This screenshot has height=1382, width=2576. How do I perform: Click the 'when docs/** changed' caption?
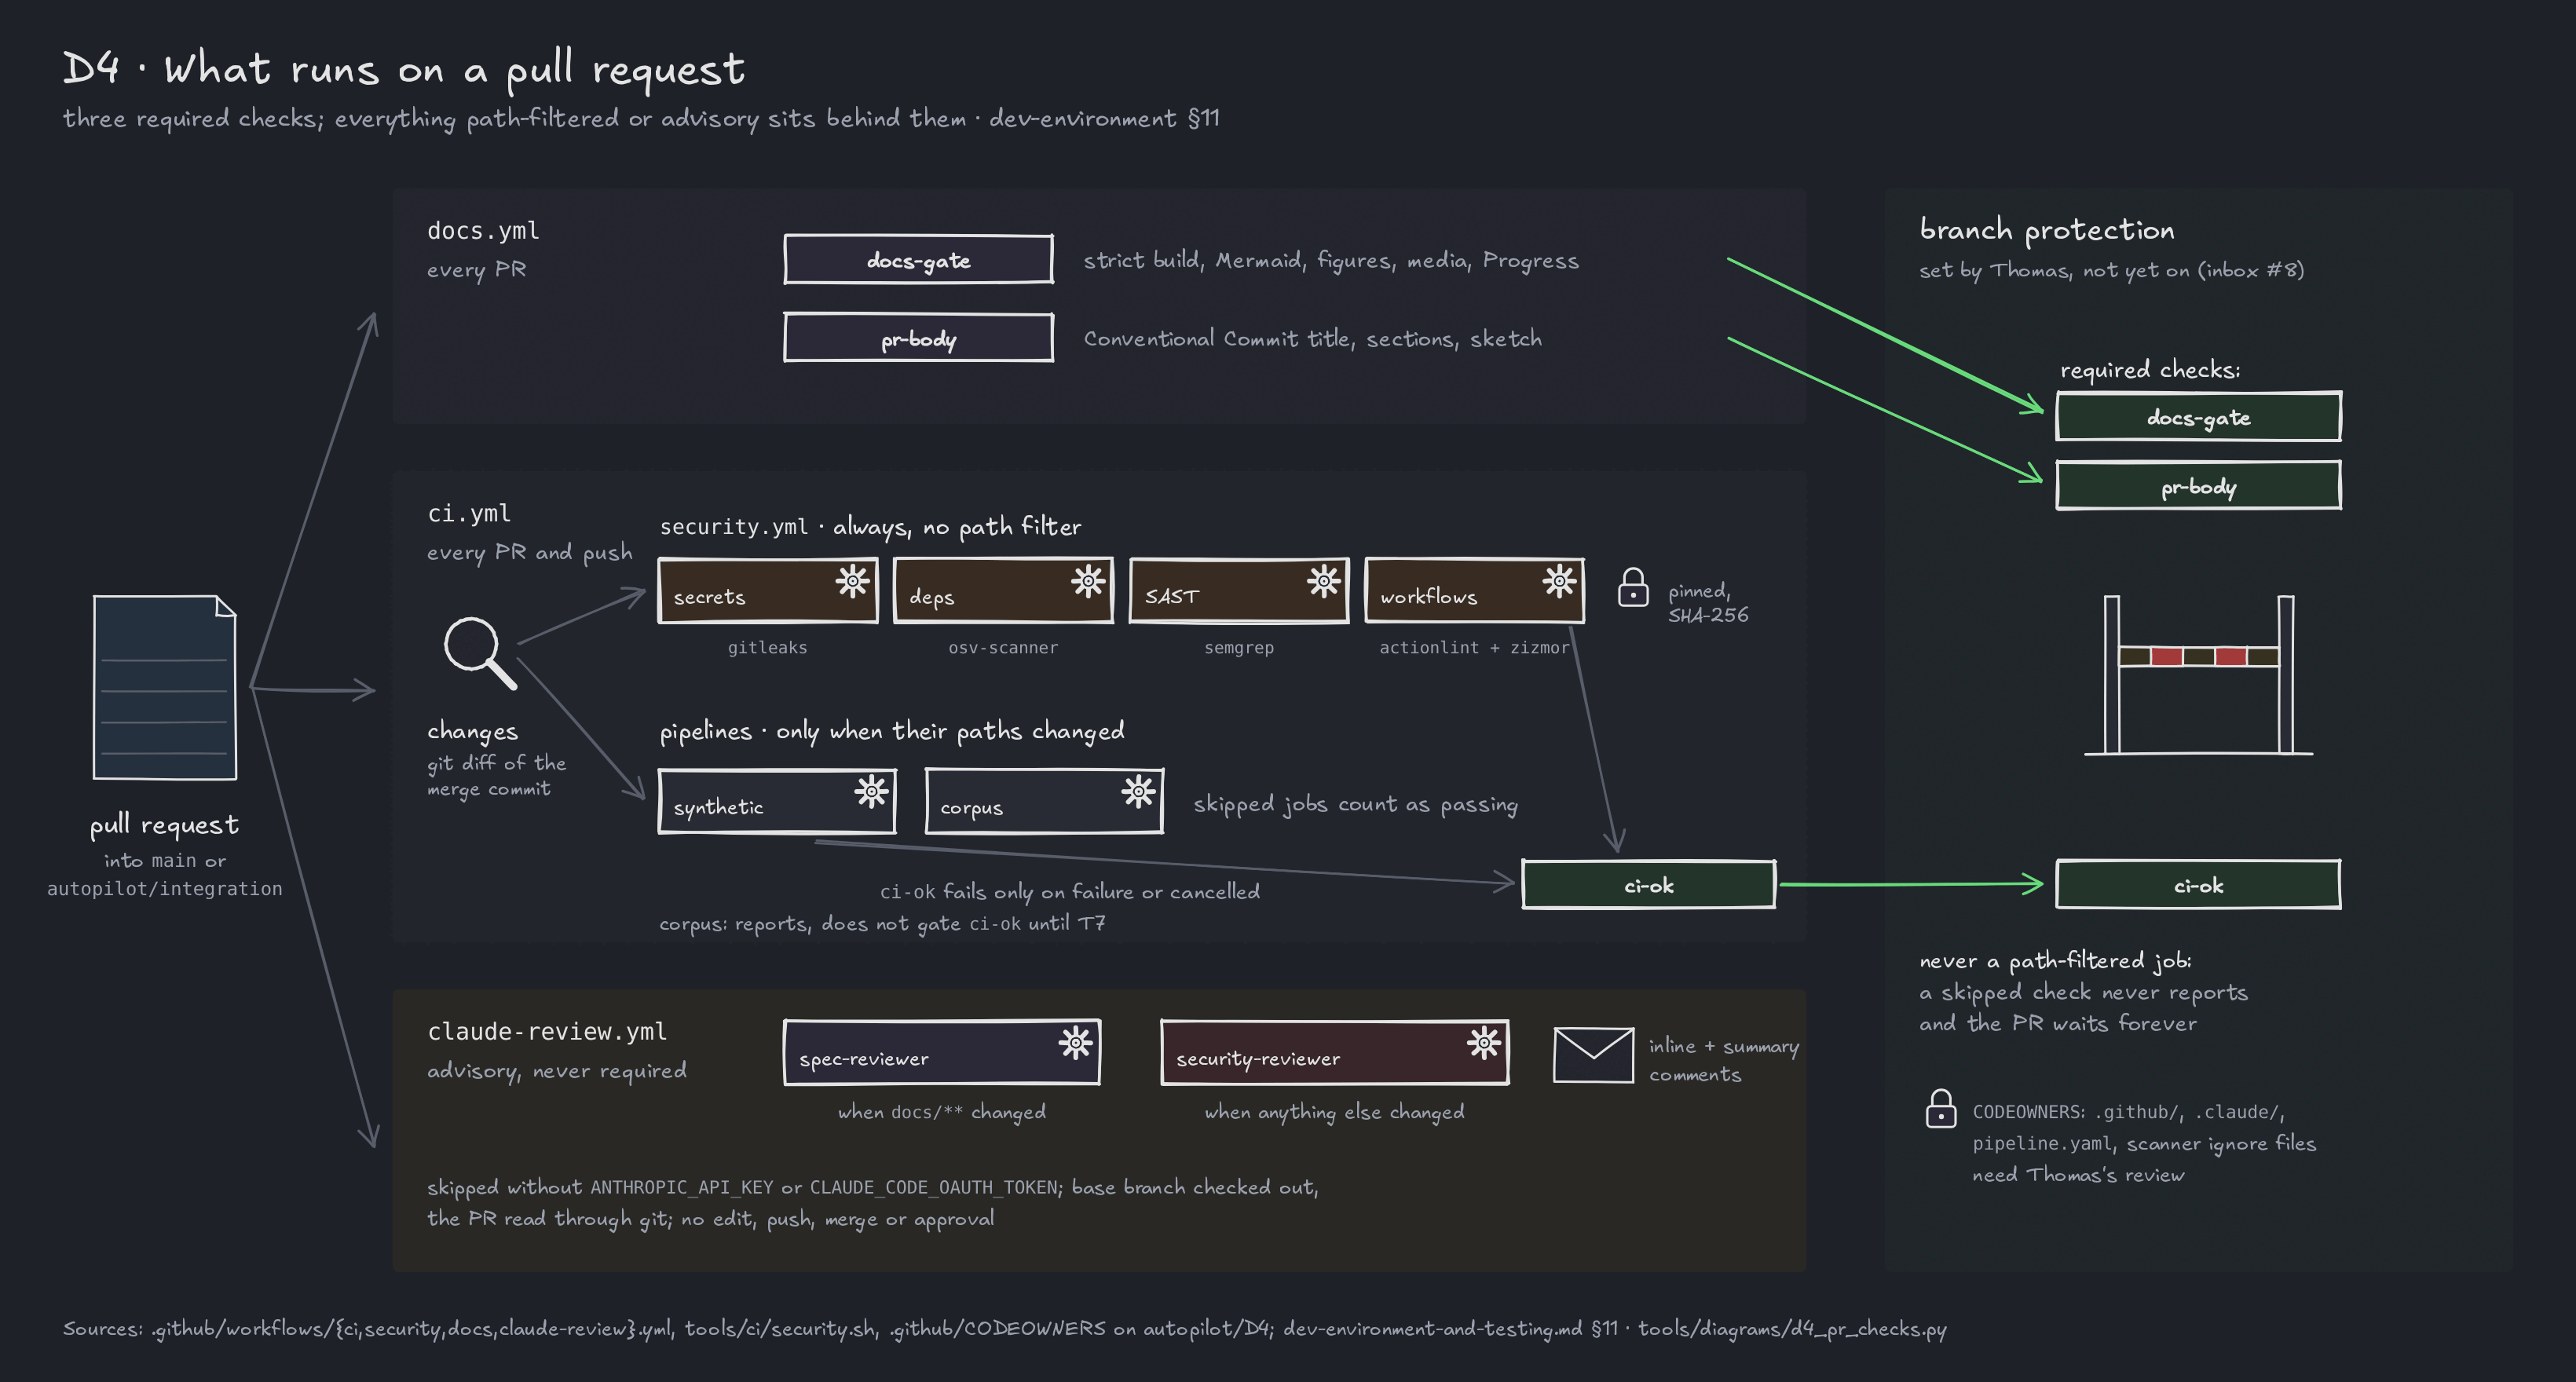941,1112
